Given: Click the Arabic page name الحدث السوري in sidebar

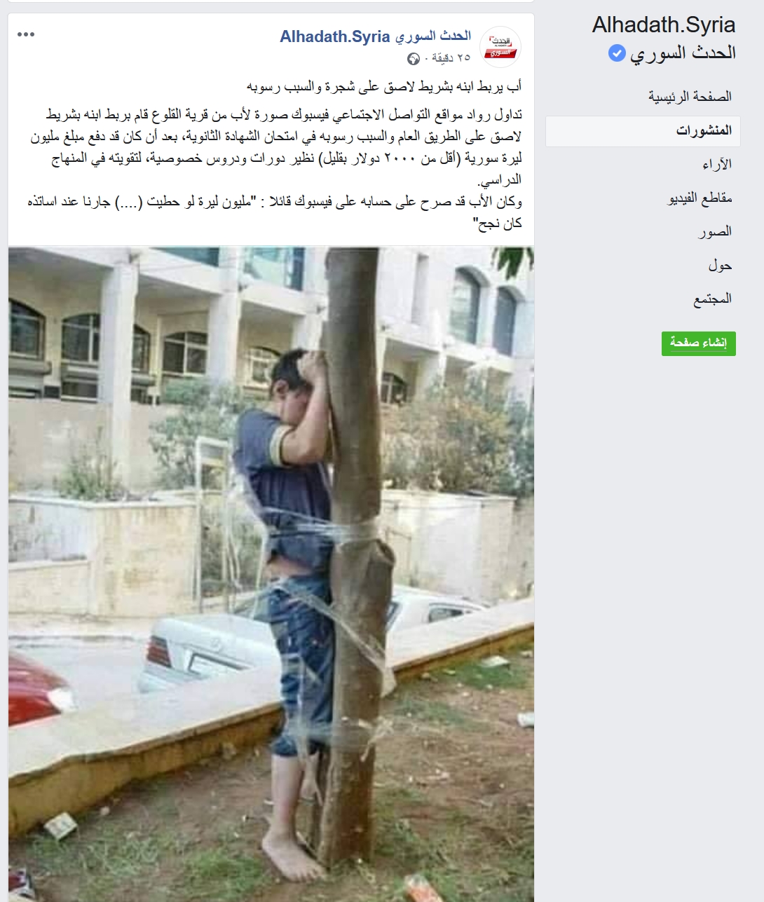Looking at the screenshot, I should 683,53.
